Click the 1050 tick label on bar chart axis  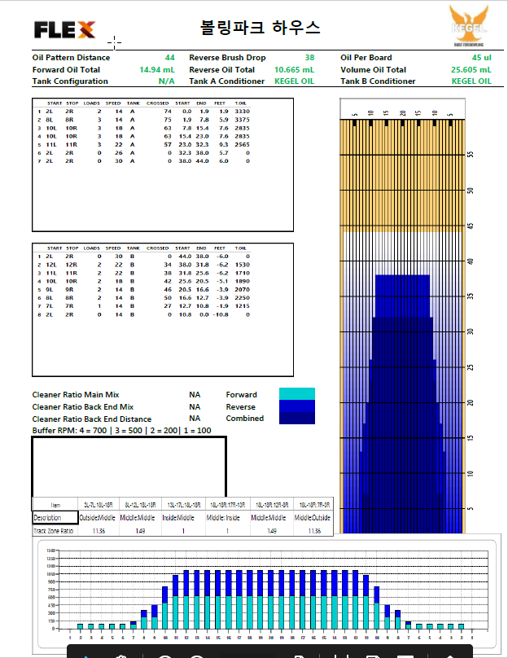tap(50, 573)
